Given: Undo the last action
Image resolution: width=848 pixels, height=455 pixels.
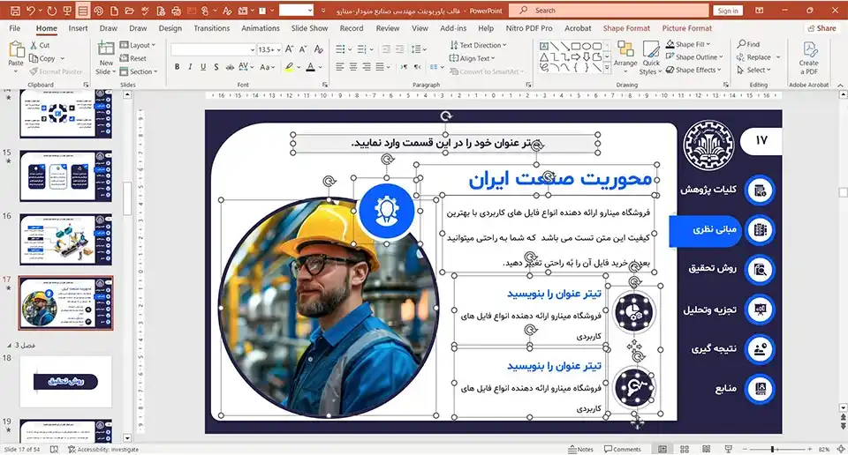Looking at the screenshot, I should click(x=31, y=11).
